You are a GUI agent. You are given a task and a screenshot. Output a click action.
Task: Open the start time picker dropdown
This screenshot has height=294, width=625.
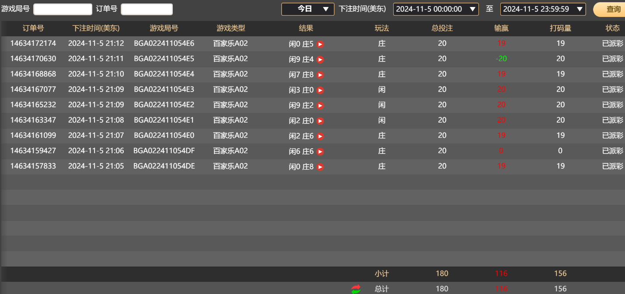[436, 9]
